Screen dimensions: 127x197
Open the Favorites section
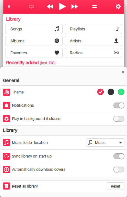[34, 53]
